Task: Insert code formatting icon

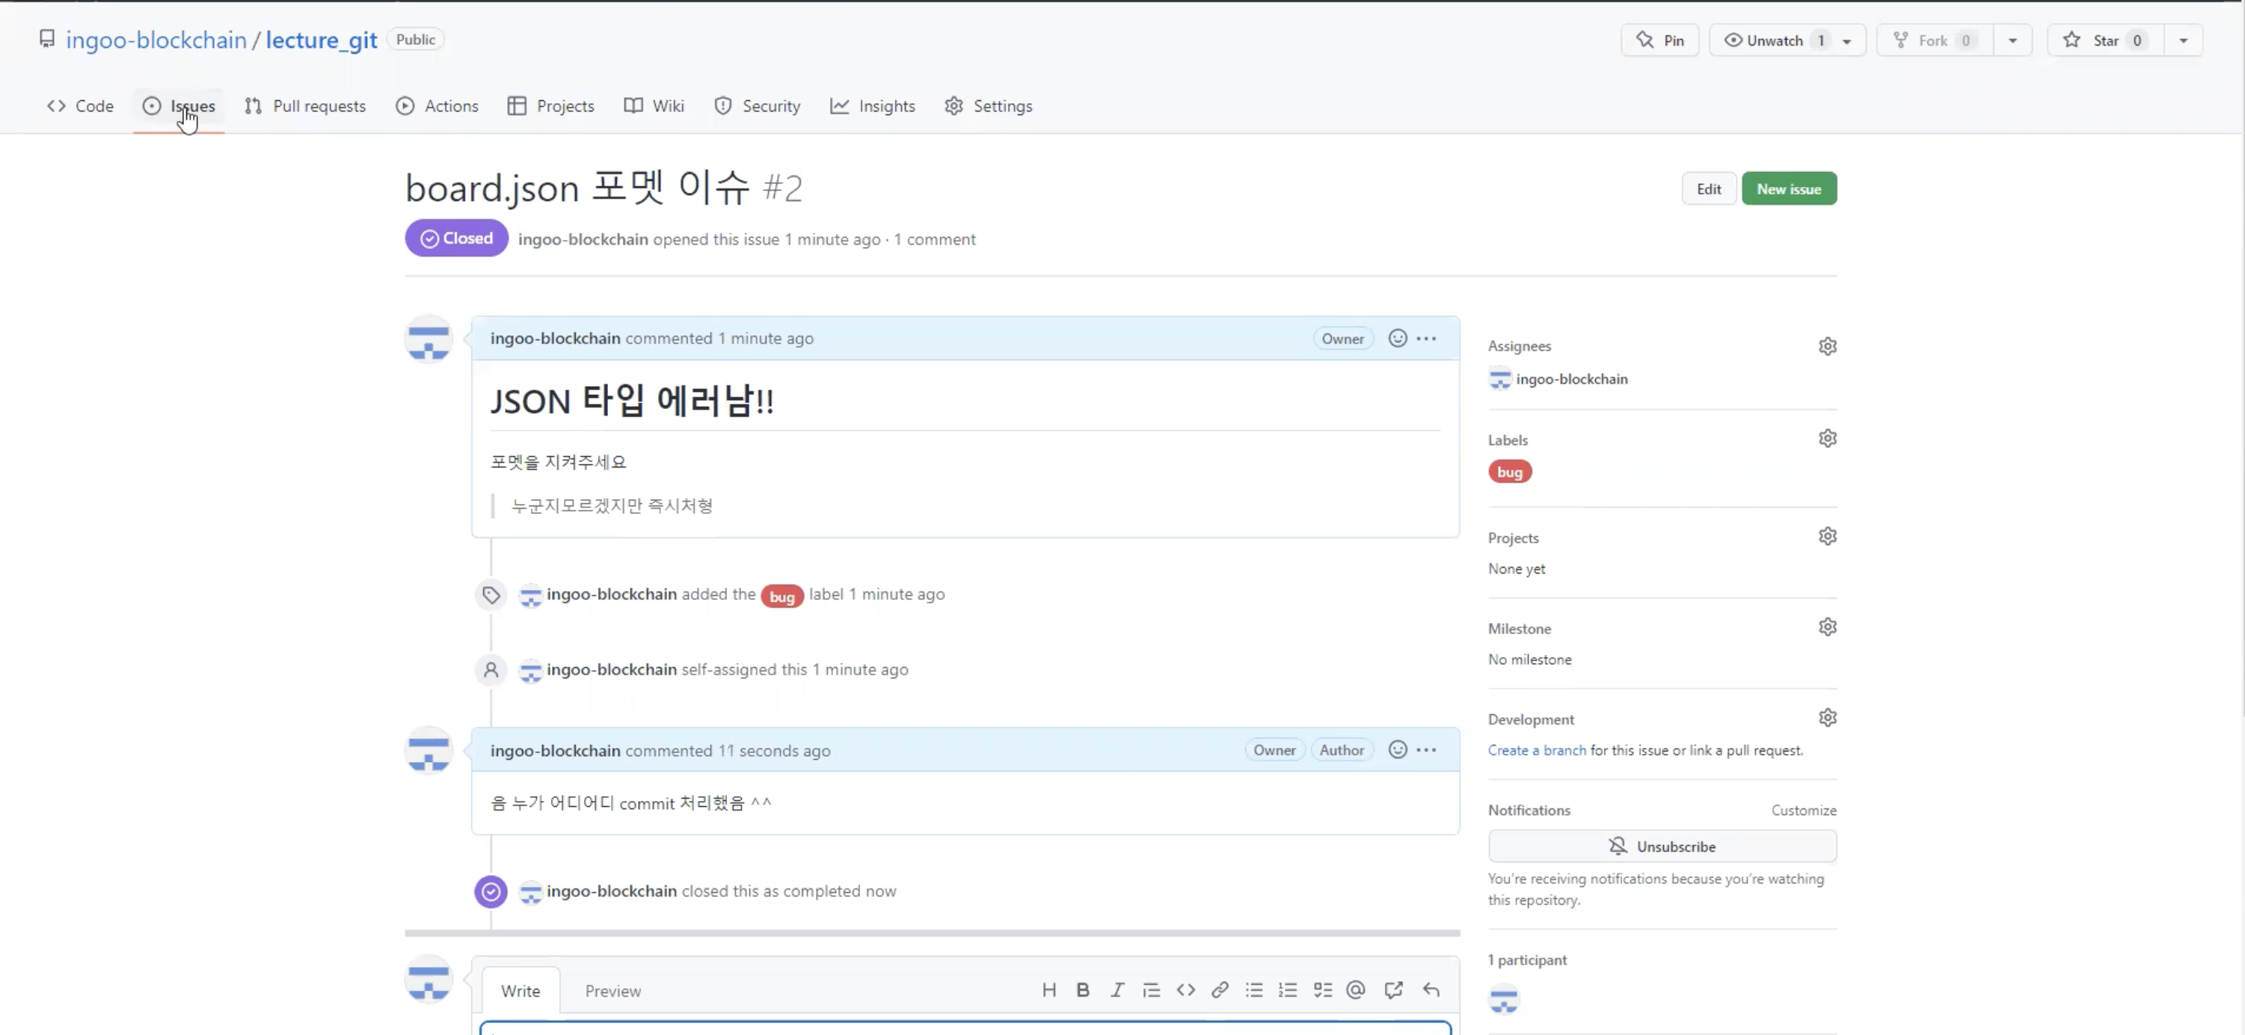Action: [1185, 989]
